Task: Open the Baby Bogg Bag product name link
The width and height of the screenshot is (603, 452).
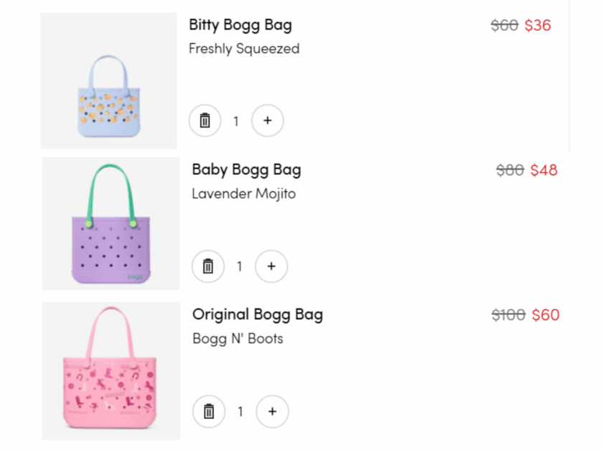Action: [246, 170]
